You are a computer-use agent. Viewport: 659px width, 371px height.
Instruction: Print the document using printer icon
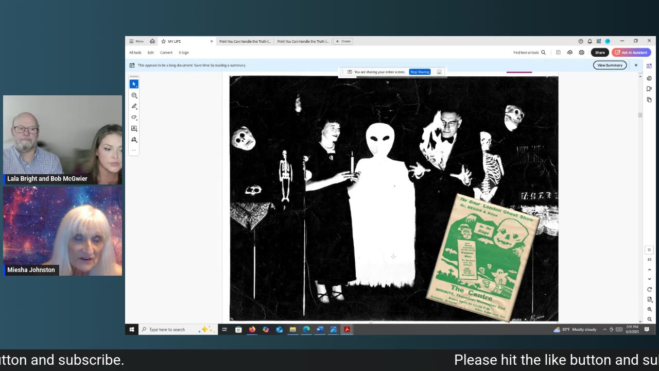tap(581, 53)
